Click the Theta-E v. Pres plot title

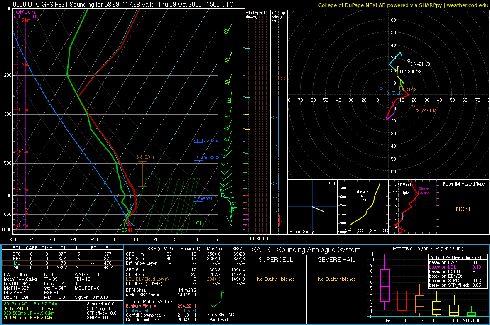pyautogui.click(x=363, y=195)
